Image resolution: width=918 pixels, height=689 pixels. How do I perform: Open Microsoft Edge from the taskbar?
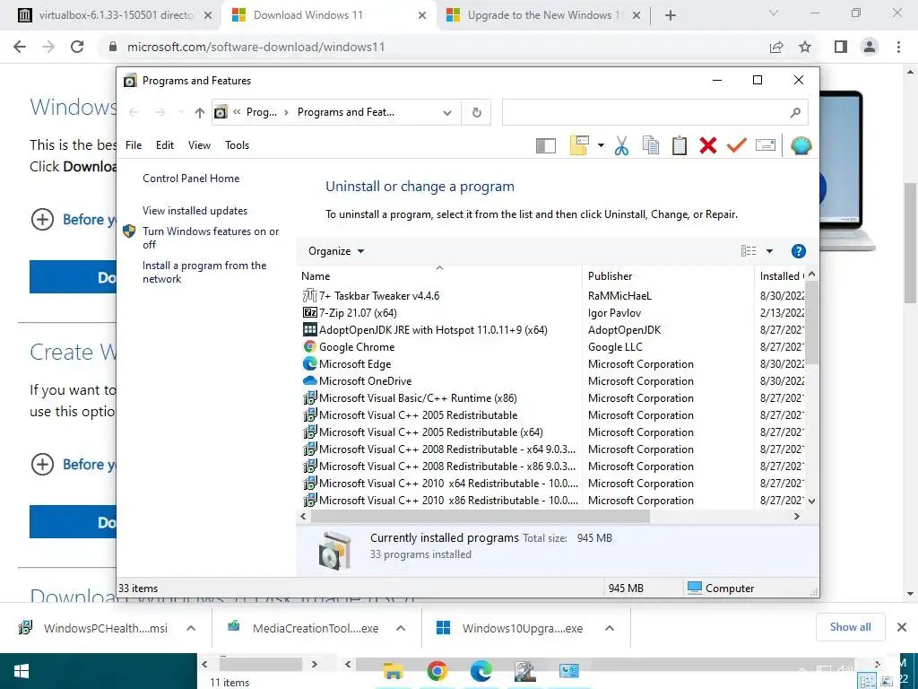[x=481, y=671]
